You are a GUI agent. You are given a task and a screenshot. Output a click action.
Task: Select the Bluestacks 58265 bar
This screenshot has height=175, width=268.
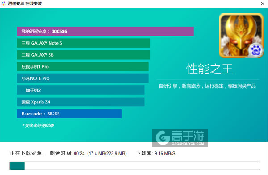[x=69, y=114]
